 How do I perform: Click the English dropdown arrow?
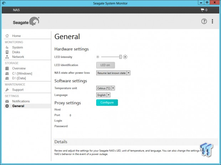(108, 95)
